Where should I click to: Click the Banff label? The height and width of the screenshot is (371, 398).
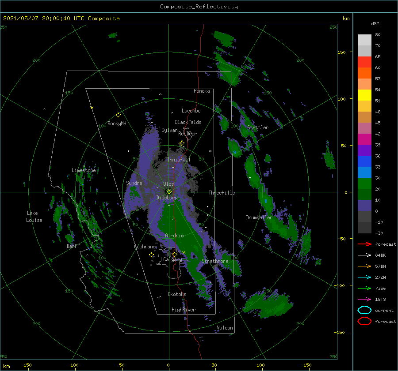[x=73, y=246]
